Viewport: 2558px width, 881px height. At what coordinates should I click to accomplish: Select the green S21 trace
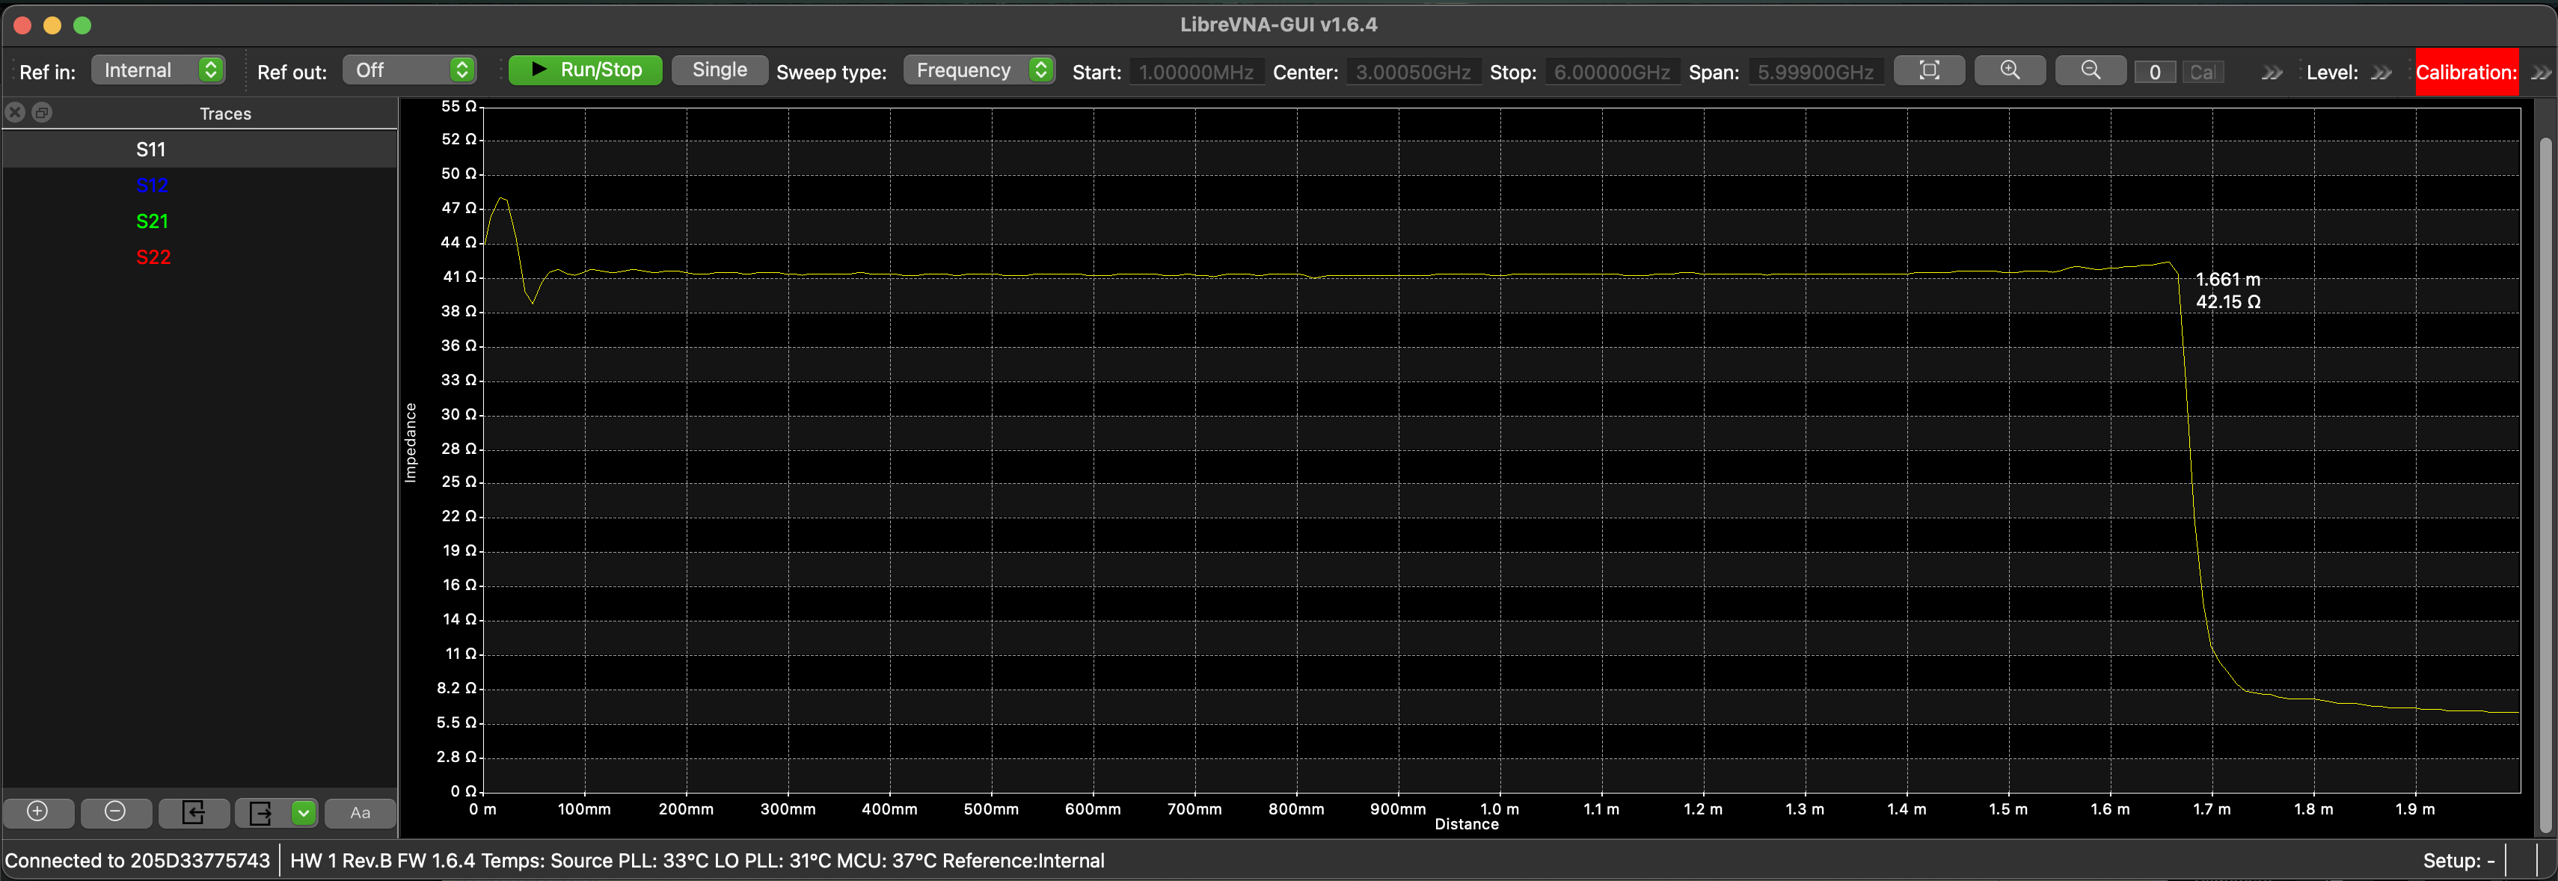152,221
